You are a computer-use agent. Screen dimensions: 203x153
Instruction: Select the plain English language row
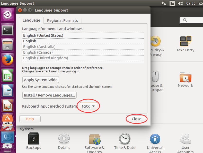[83, 41]
